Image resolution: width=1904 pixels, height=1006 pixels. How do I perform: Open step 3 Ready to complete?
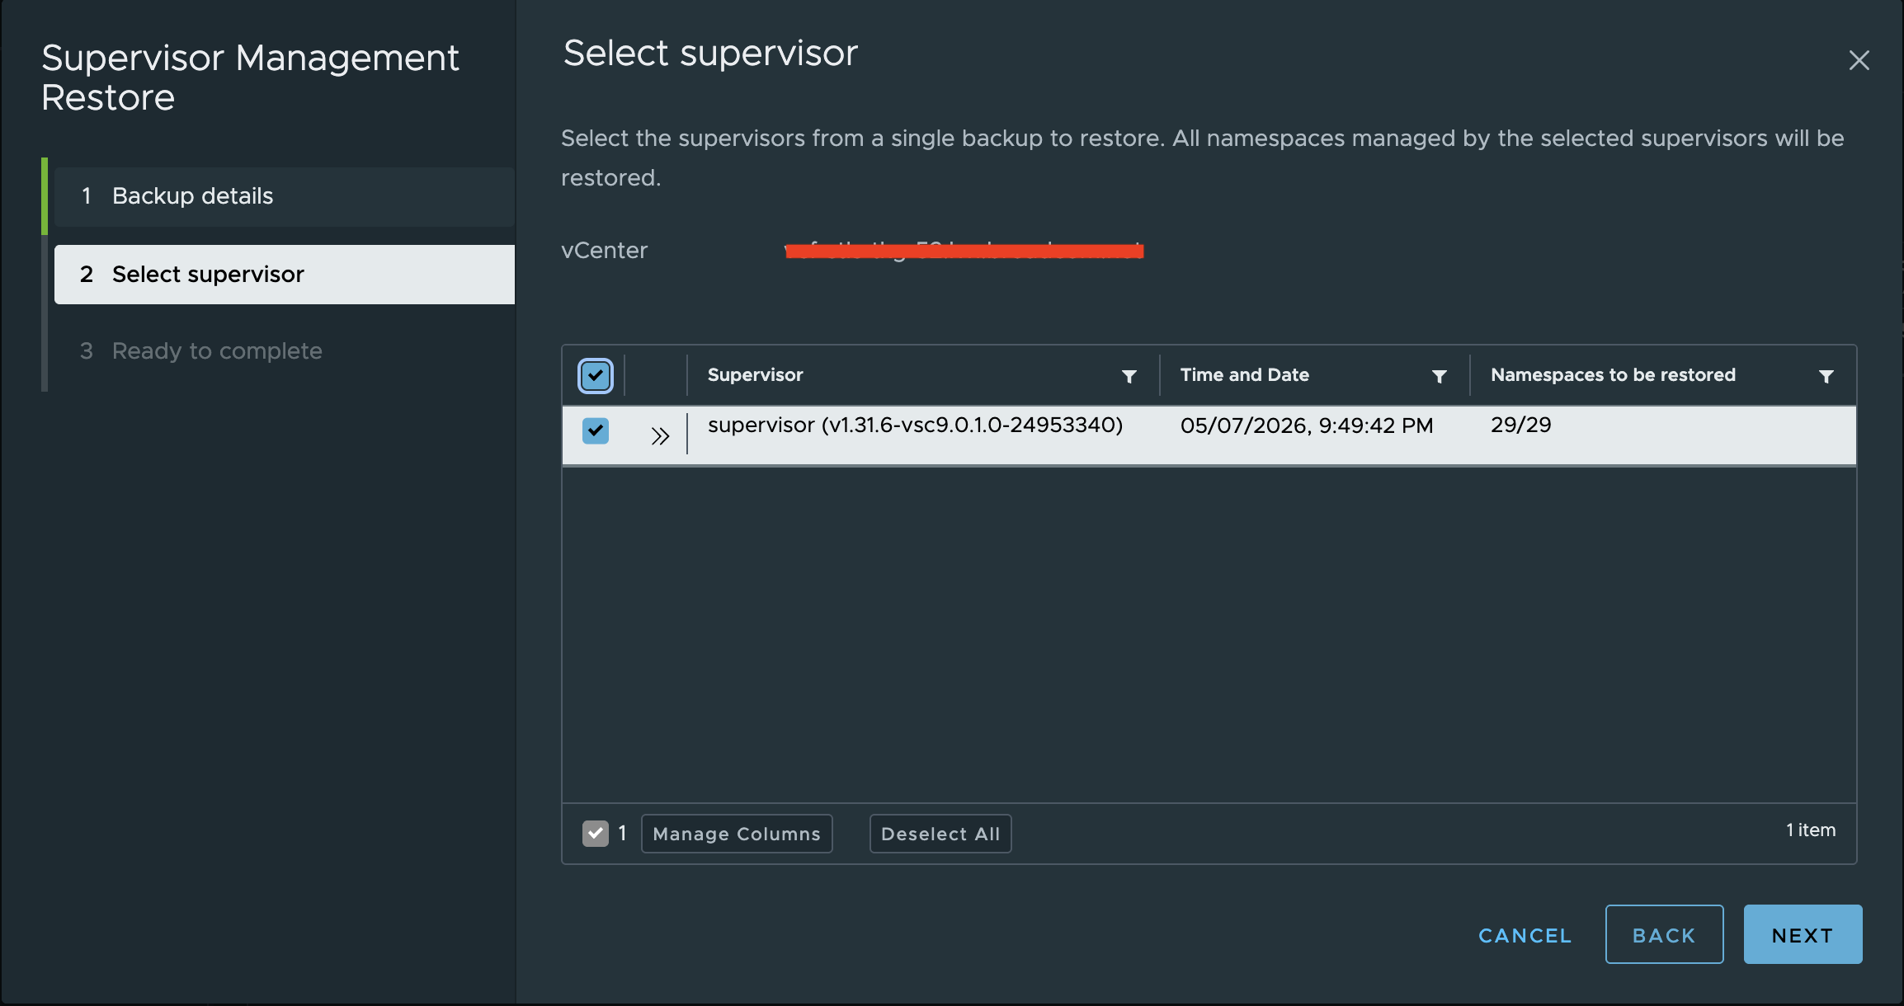coord(285,351)
